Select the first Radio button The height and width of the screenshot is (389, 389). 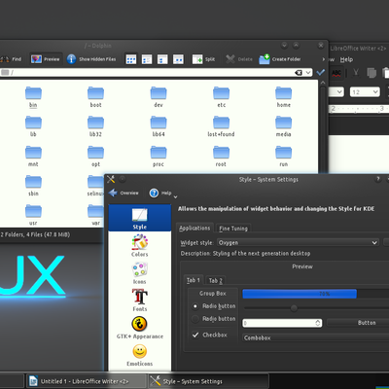(214, 306)
